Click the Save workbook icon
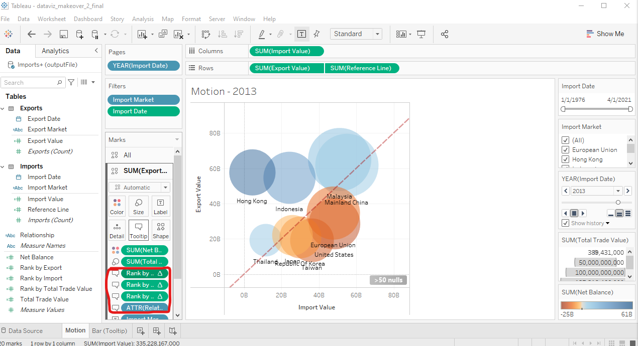Image resolution: width=638 pixels, height=346 pixels. pos(64,34)
